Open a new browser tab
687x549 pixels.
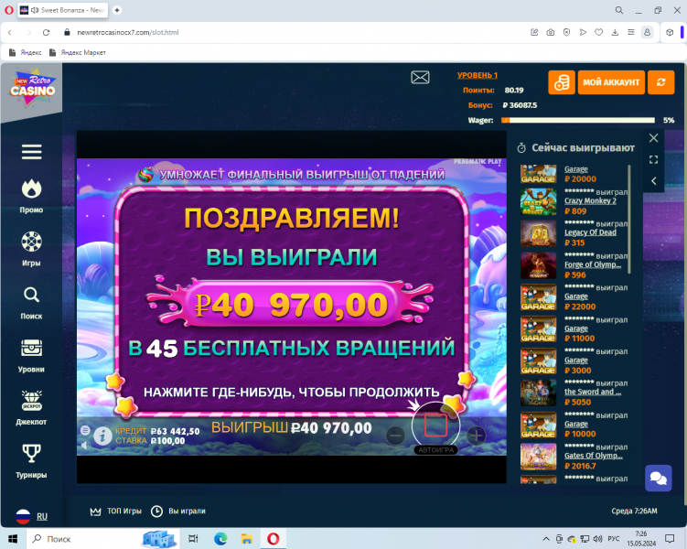pyautogui.click(x=117, y=10)
